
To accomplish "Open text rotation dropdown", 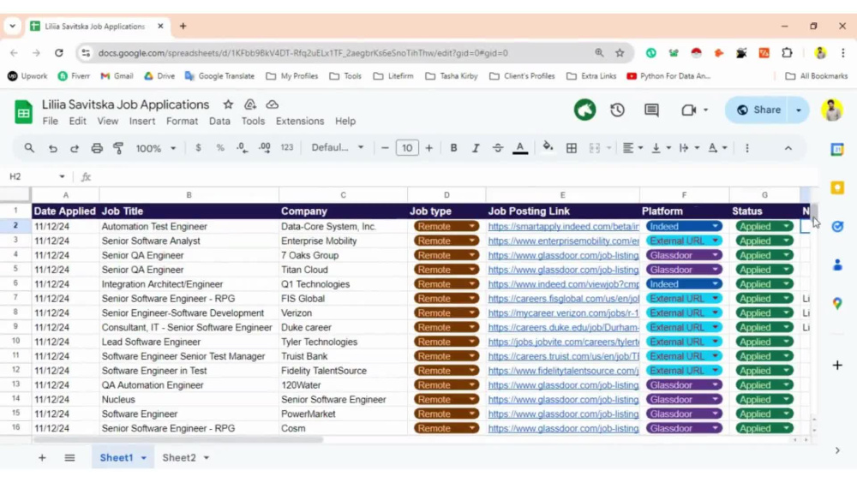I will coord(717,148).
